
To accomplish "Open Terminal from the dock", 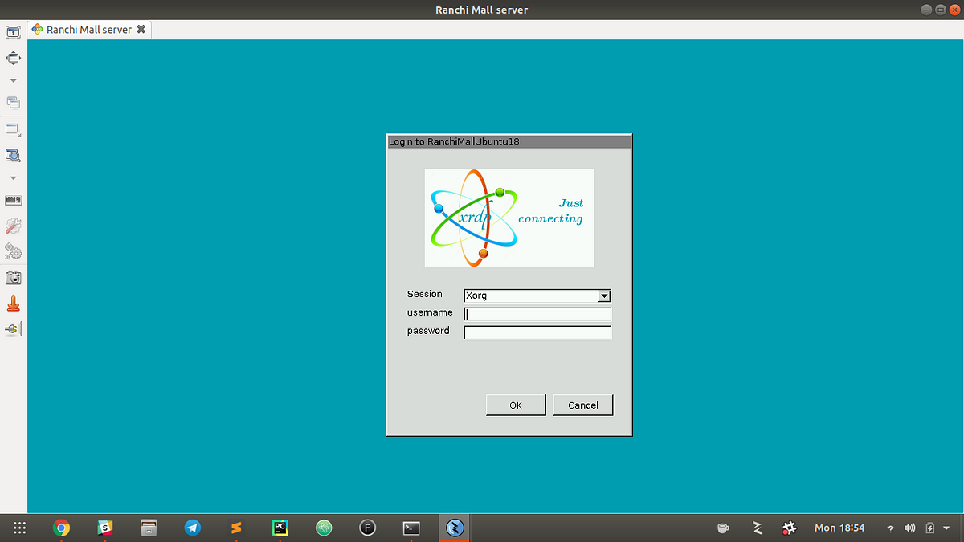I will [x=411, y=528].
